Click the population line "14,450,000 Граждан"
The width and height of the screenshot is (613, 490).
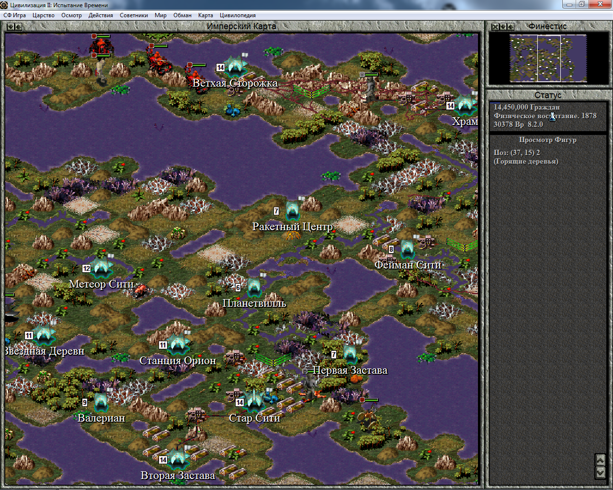click(x=526, y=107)
